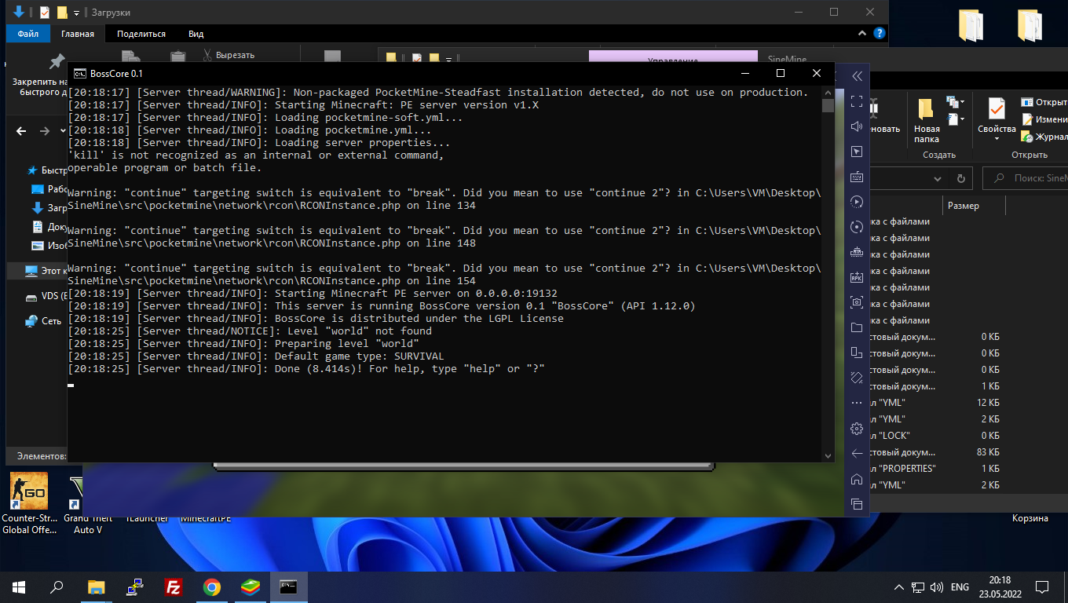Click the Новая папка button
This screenshot has height=603, width=1068.
pyautogui.click(x=927, y=119)
